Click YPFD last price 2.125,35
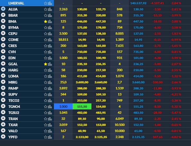This screenshot has height=146, width=191. (x=138, y=137)
